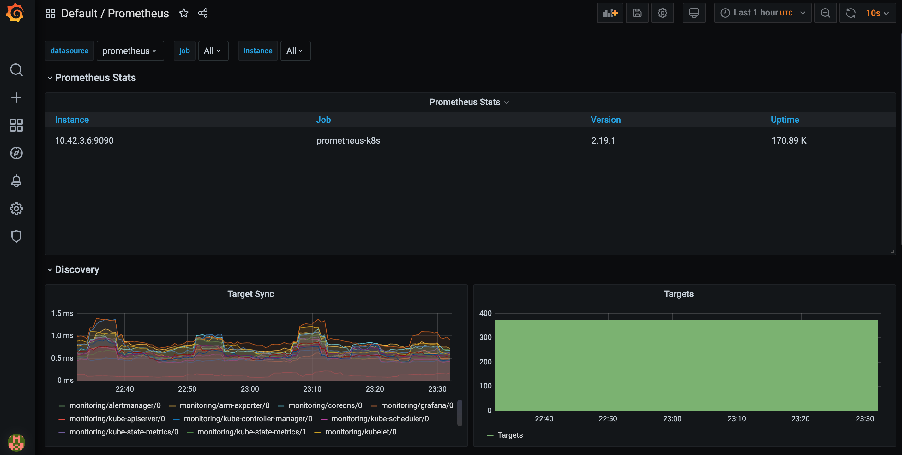Click the Add panel icon in the toolbar
Image resolution: width=902 pixels, height=455 pixels.
[610, 13]
